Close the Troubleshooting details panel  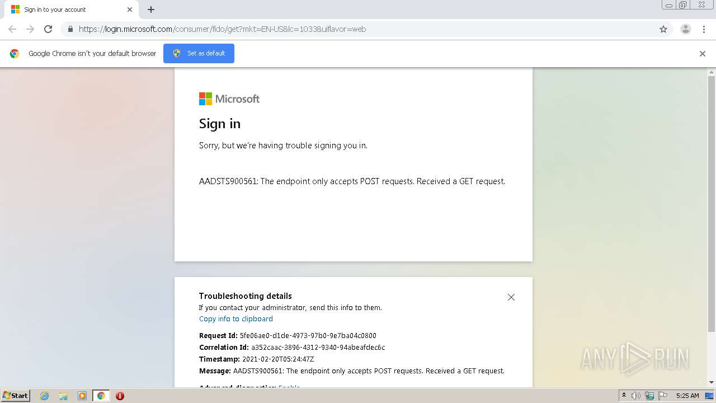coord(511,297)
